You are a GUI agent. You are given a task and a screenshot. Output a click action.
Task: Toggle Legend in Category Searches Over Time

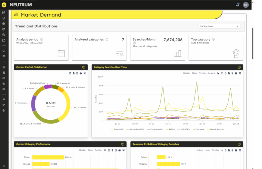(212, 73)
